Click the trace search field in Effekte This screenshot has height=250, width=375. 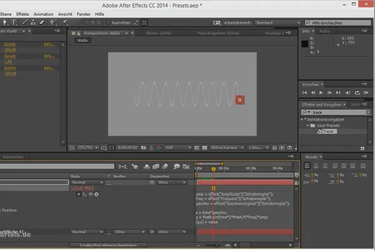tap(336, 112)
